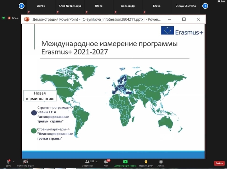The width and height of the screenshot is (227, 169).
Task: Click the PowerPoint logo in title bar
Action: [27, 19]
